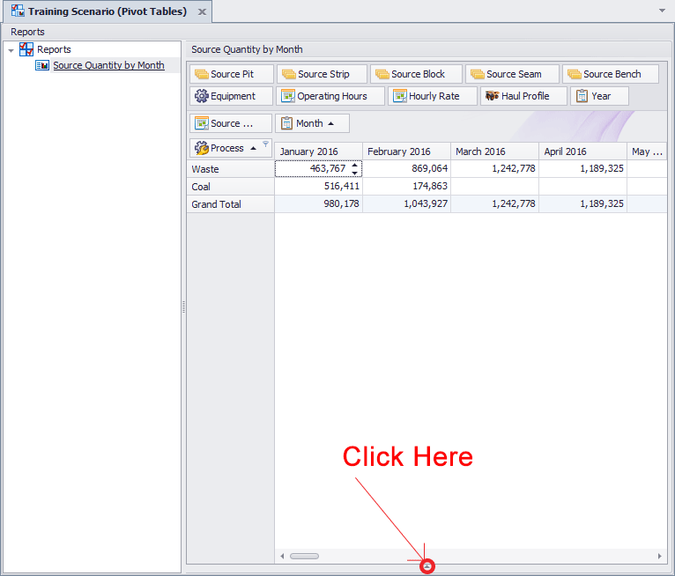Viewport: 675px width, 576px height.
Task: Click the Reports root node icon
Action: (26, 49)
